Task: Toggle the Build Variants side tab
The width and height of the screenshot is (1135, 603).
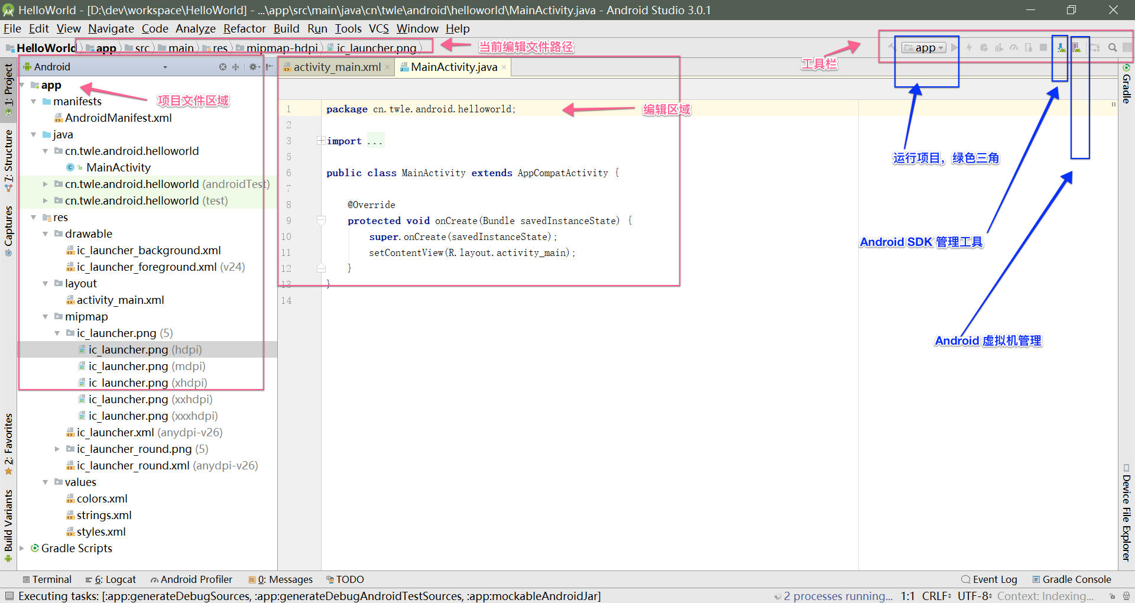Action: [x=8, y=525]
